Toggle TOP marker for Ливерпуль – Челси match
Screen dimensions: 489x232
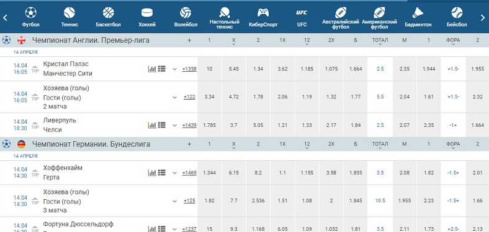[x=35, y=126]
